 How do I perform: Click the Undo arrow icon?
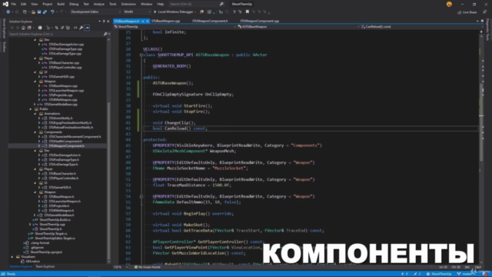(x=52, y=12)
